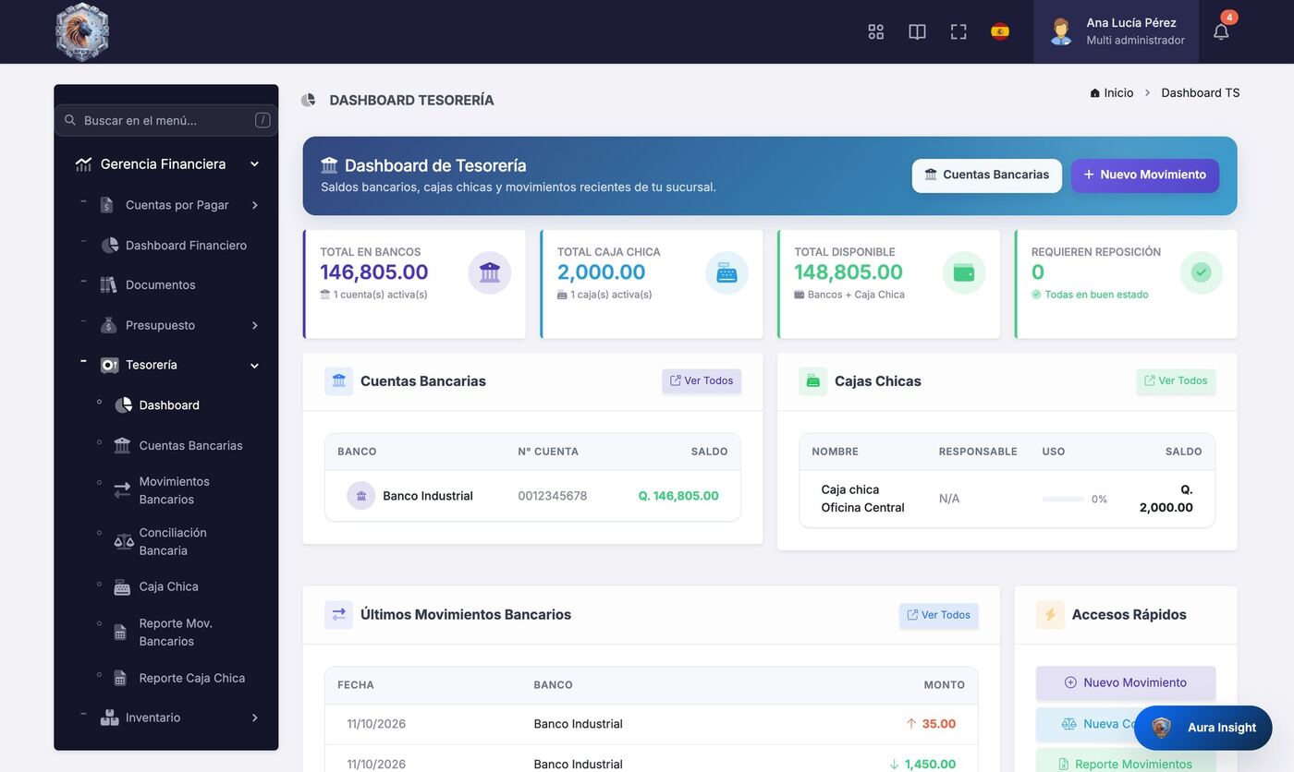Image resolution: width=1294 pixels, height=772 pixels.
Task: Click the Banco Industrial account number 0012345678
Action: [553, 496]
